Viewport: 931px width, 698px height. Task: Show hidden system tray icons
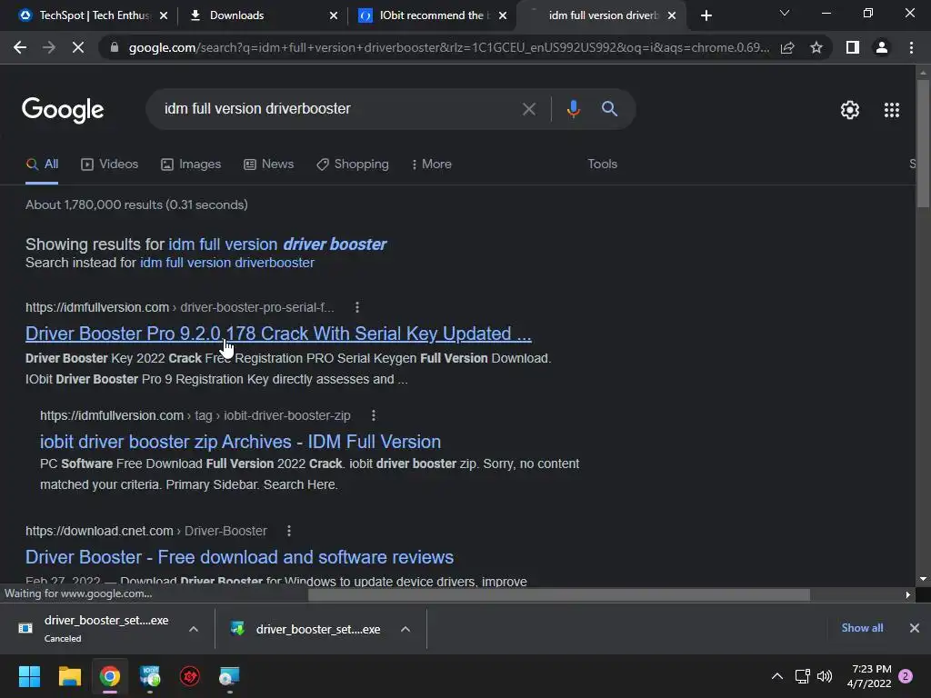pyautogui.click(x=776, y=676)
